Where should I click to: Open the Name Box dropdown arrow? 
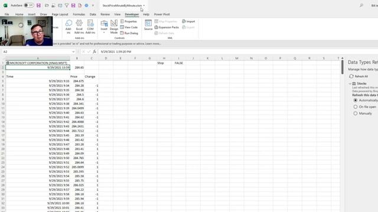(73, 52)
